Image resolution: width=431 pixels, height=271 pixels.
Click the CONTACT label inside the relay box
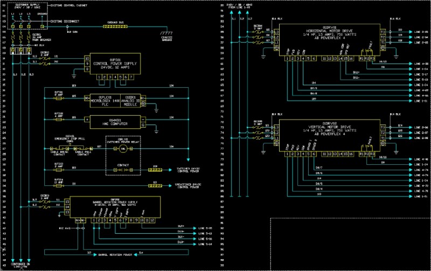click(x=123, y=165)
